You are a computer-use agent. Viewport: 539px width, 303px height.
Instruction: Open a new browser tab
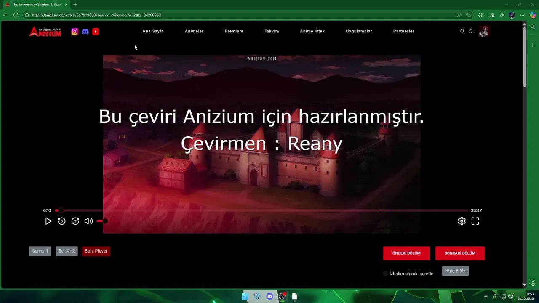coord(75,5)
